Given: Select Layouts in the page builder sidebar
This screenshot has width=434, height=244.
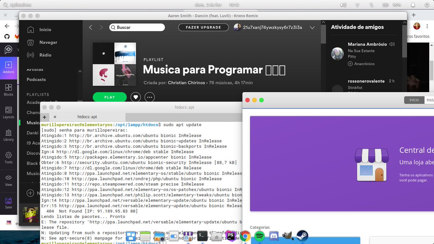Looking at the screenshot, I should [x=8, y=113].
